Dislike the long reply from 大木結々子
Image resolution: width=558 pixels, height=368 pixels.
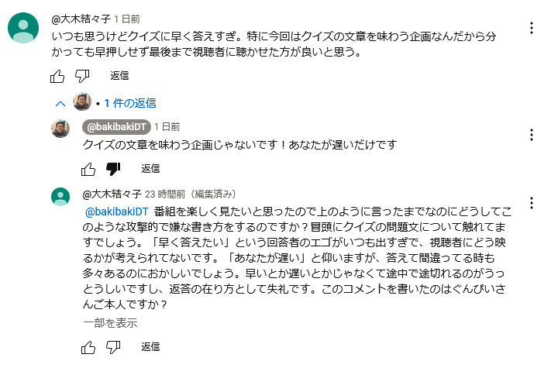tap(113, 347)
